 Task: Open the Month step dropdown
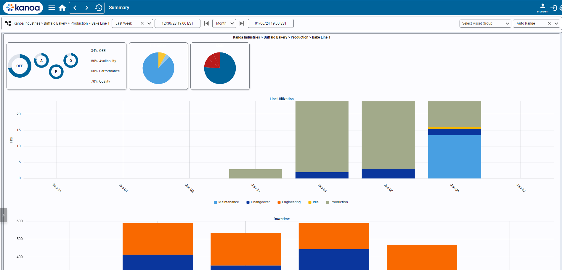point(224,23)
